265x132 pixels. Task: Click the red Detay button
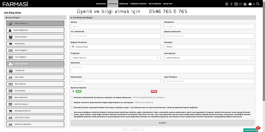pyautogui.click(x=154, y=91)
